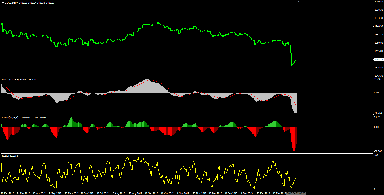Click the highlighted date 2013.04.22 00:00

[x=296, y=193]
